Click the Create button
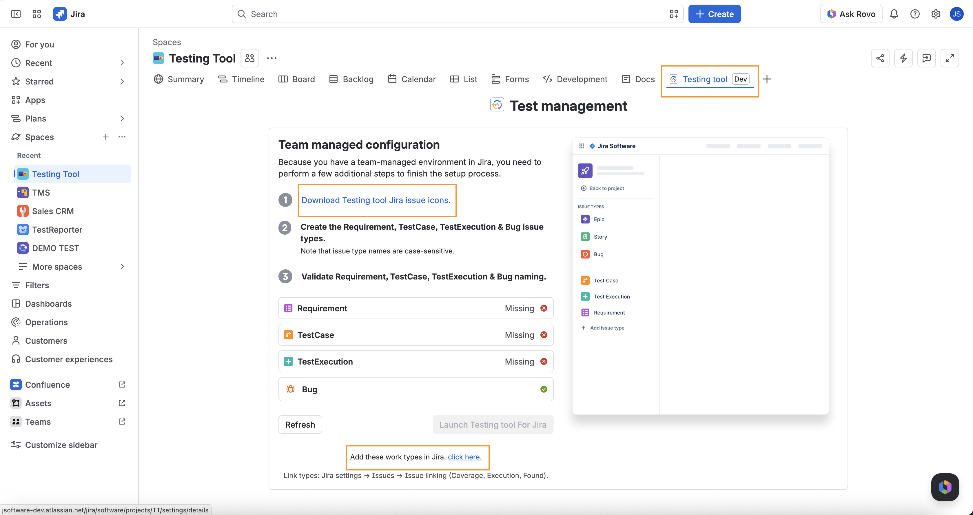 pos(714,14)
